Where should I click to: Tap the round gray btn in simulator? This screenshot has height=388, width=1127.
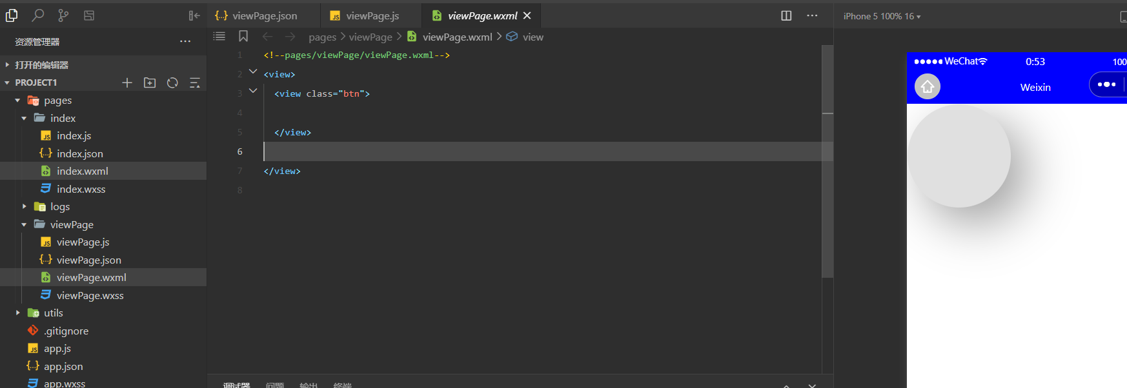(959, 156)
